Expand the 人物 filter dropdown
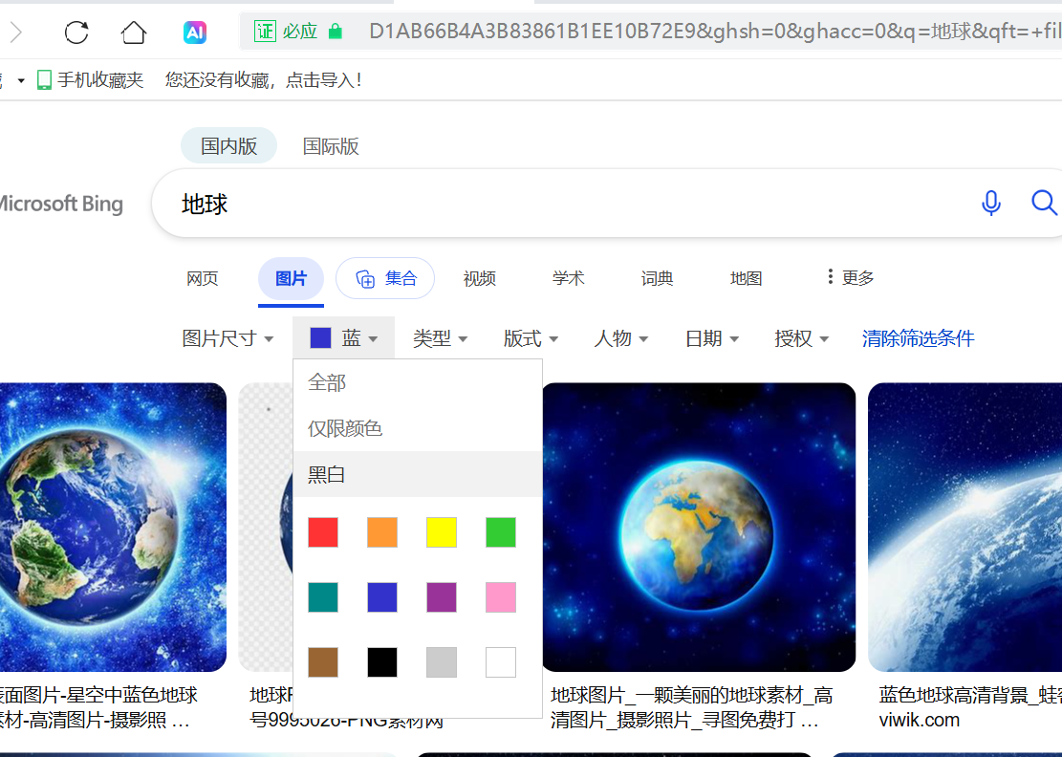 pyautogui.click(x=621, y=337)
